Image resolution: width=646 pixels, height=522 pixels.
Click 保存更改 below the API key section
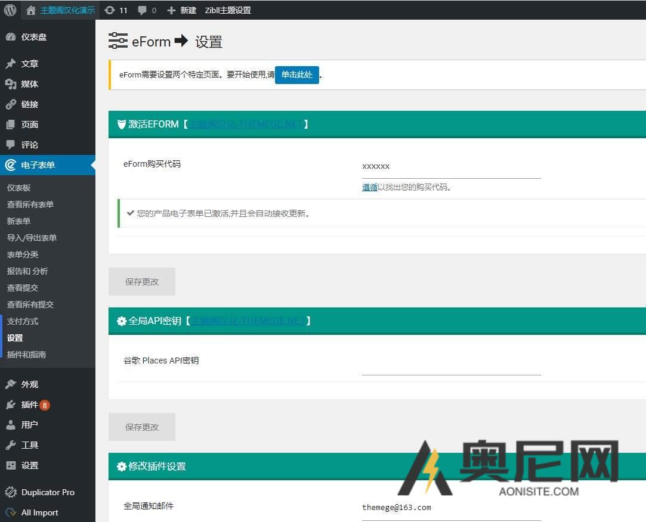click(x=142, y=427)
